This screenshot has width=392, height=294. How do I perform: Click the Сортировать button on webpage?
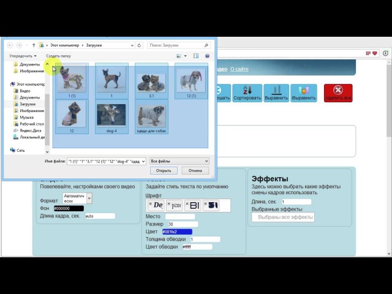tap(247, 93)
